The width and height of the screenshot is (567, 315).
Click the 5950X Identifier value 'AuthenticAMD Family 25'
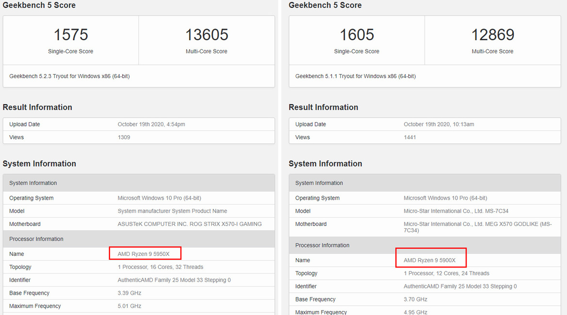tap(174, 280)
